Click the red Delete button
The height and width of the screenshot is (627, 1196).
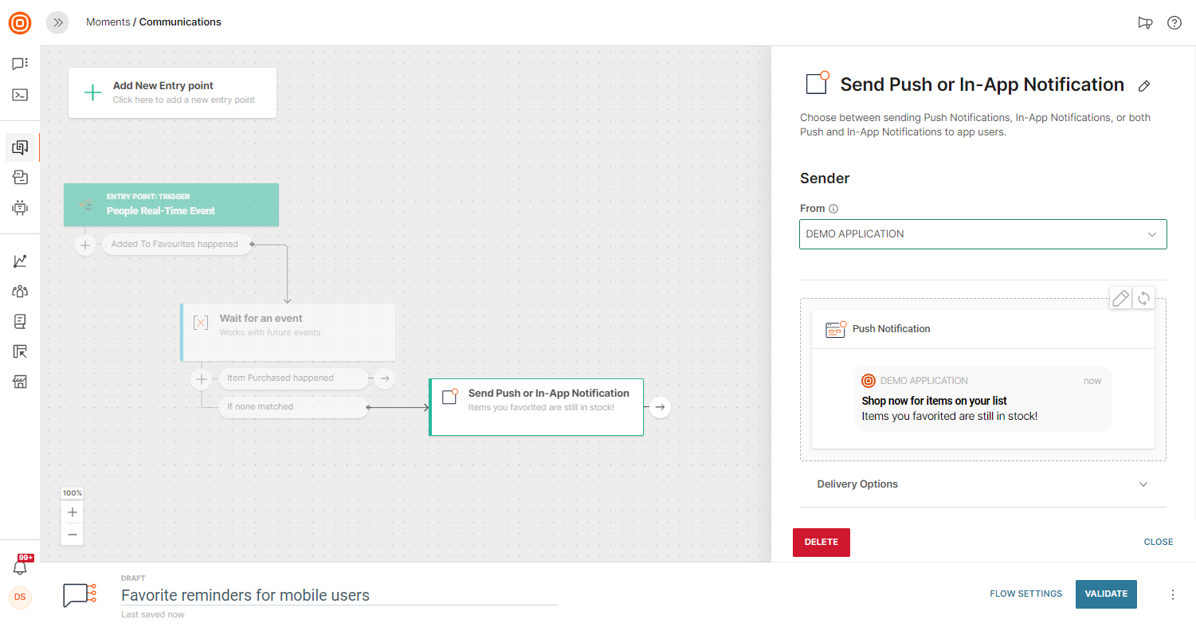tap(821, 542)
